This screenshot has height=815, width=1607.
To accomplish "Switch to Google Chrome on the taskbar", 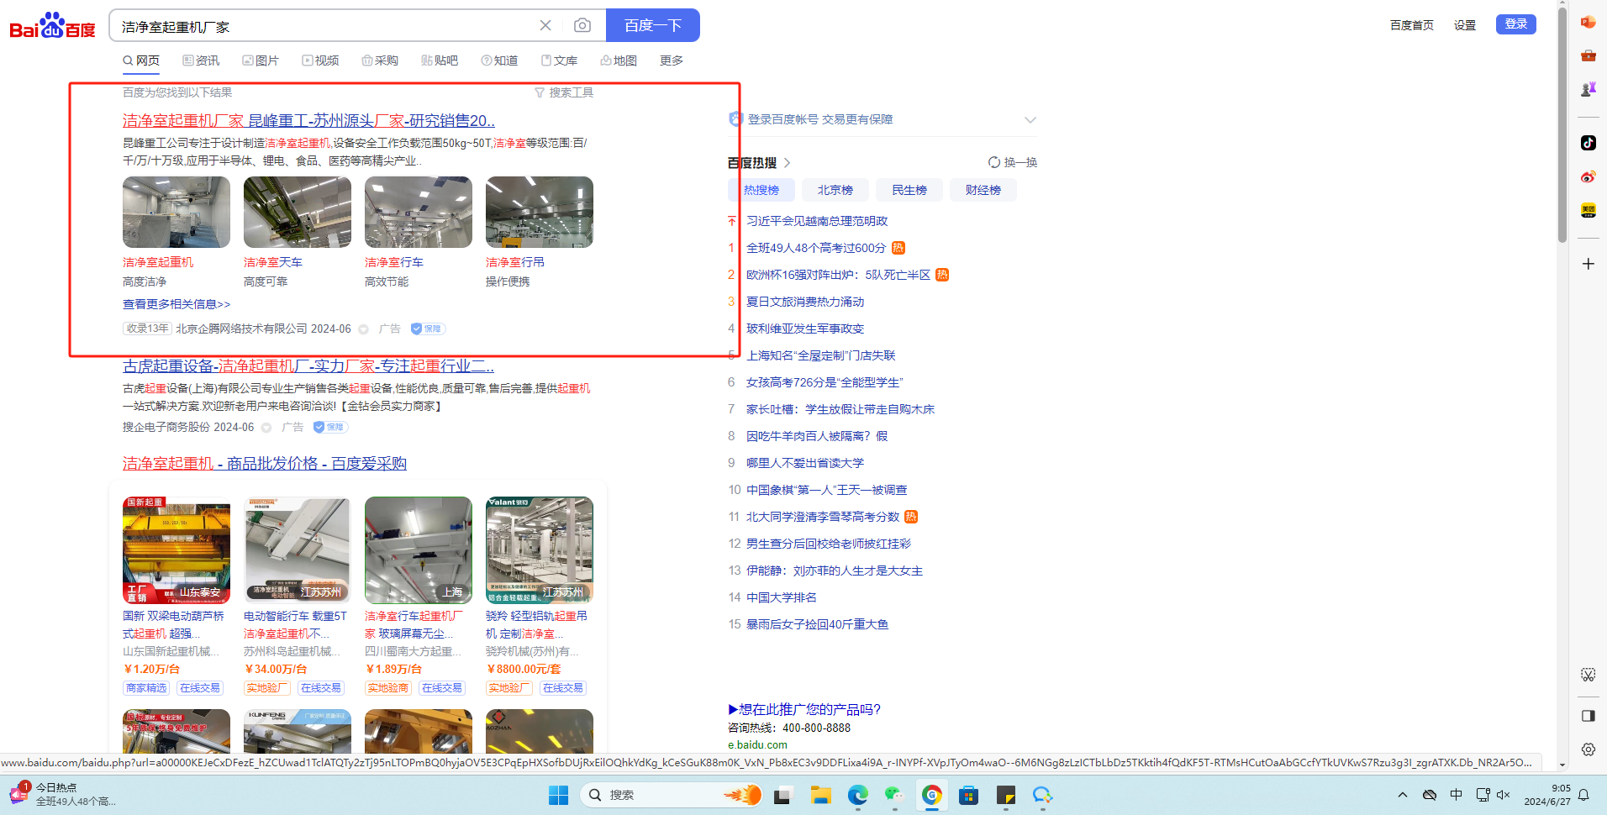I will pyautogui.click(x=931, y=795).
